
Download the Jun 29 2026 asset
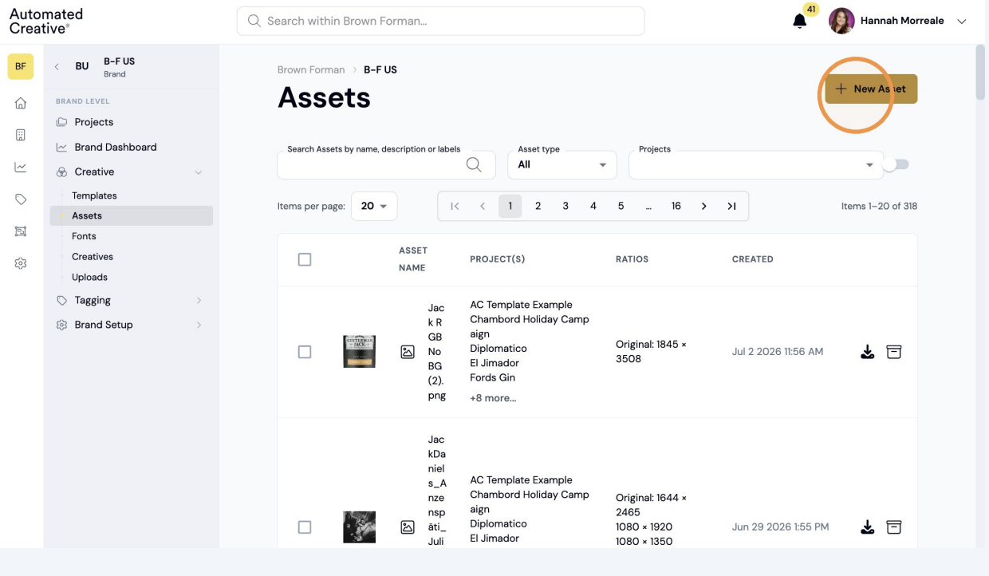(868, 527)
